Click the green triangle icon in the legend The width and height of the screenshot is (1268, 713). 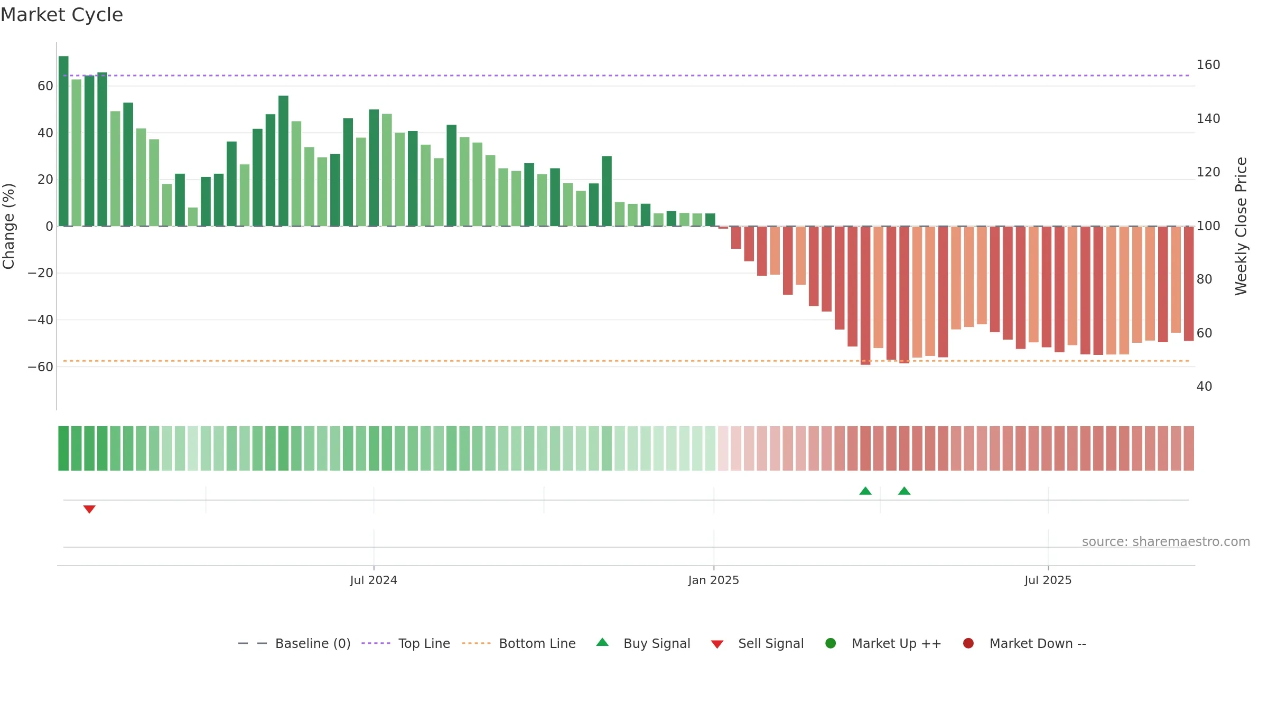point(602,642)
